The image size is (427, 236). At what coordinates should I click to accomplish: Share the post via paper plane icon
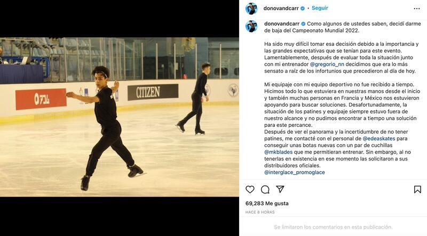pyautogui.click(x=280, y=189)
